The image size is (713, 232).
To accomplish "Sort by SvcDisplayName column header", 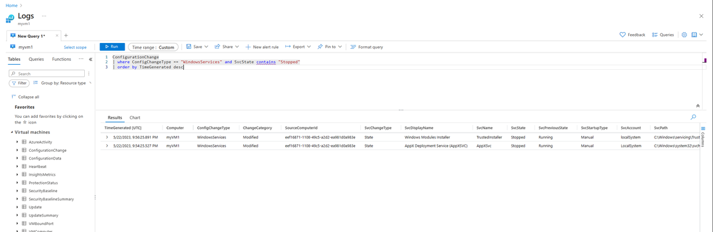I will [419, 128].
